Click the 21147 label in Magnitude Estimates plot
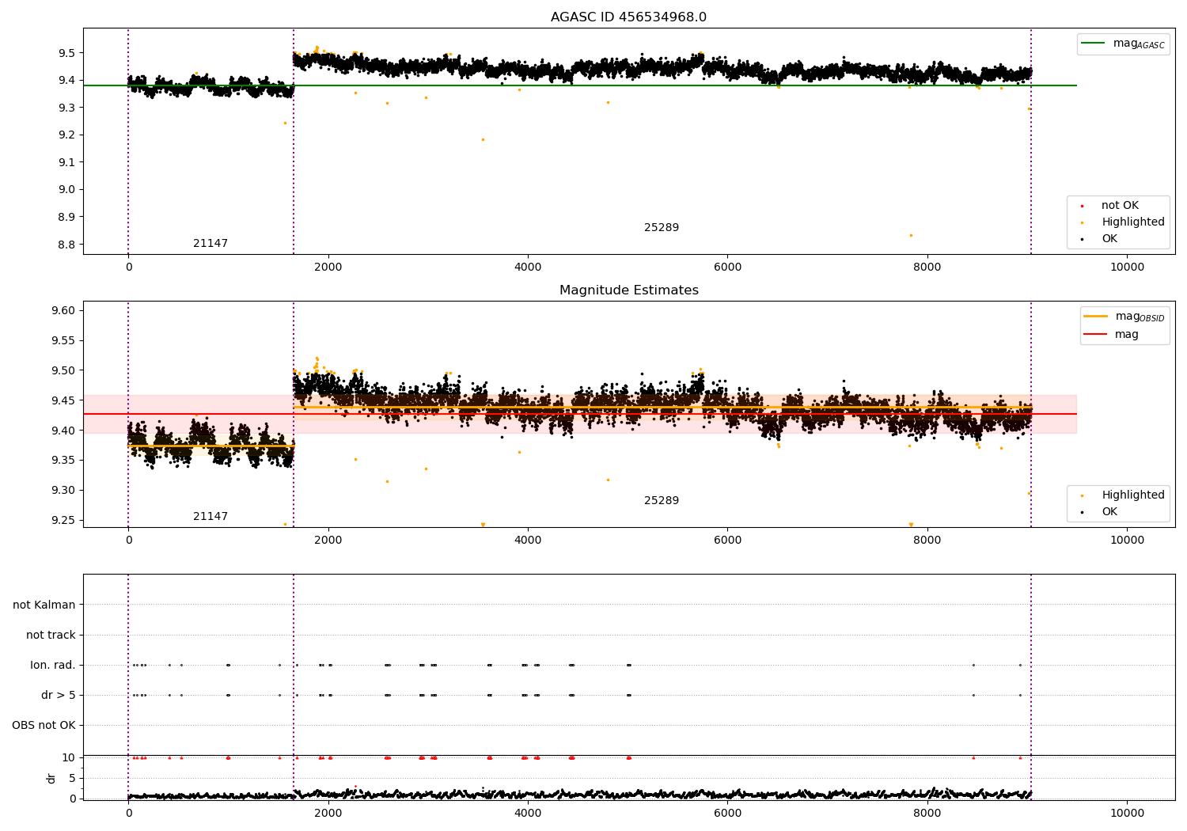 210,517
